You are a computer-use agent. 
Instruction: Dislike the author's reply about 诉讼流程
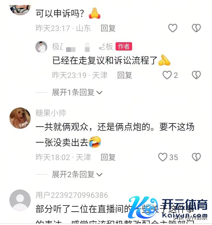(x=196, y=75)
